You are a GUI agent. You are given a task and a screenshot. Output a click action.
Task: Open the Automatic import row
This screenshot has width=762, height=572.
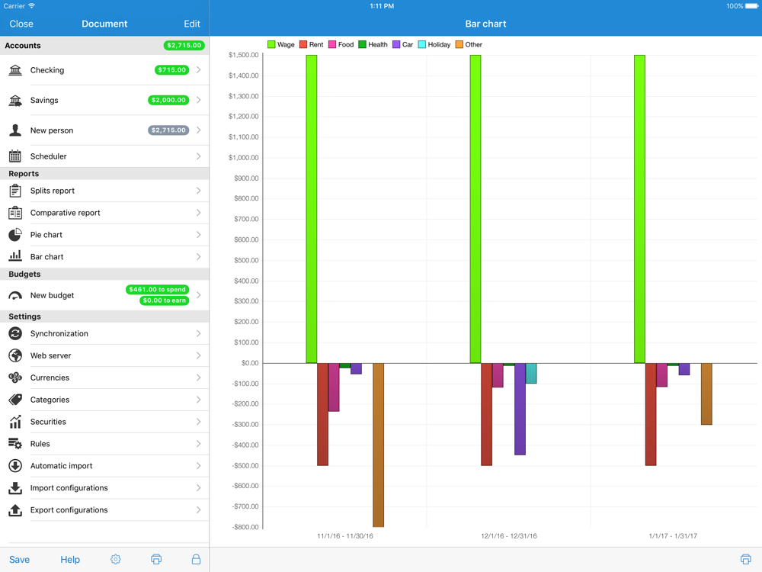pos(104,465)
